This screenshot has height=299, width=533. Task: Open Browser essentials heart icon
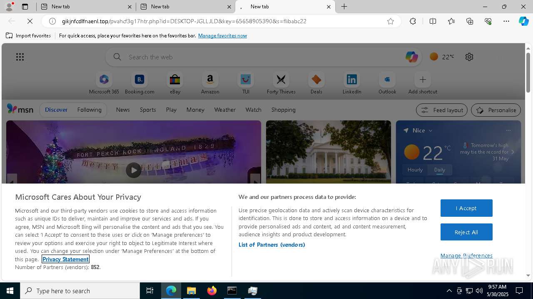(488, 21)
